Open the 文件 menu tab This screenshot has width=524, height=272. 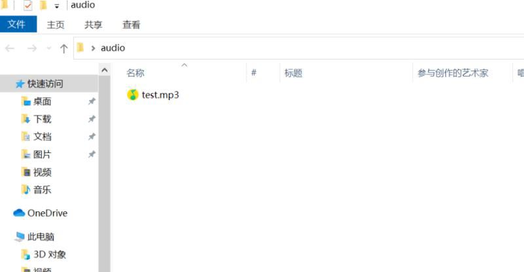pyautogui.click(x=18, y=24)
